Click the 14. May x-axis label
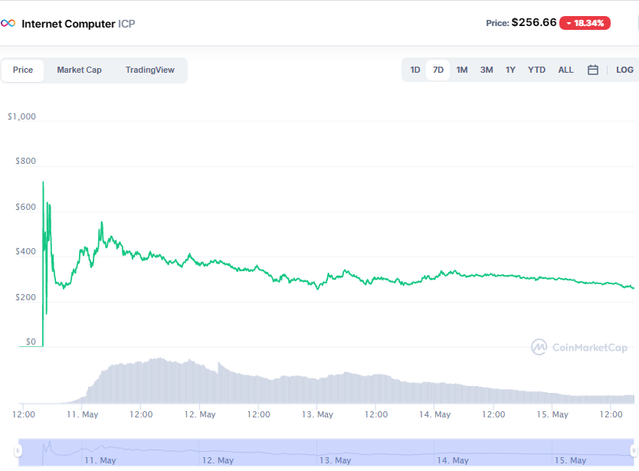 (x=435, y=414)
